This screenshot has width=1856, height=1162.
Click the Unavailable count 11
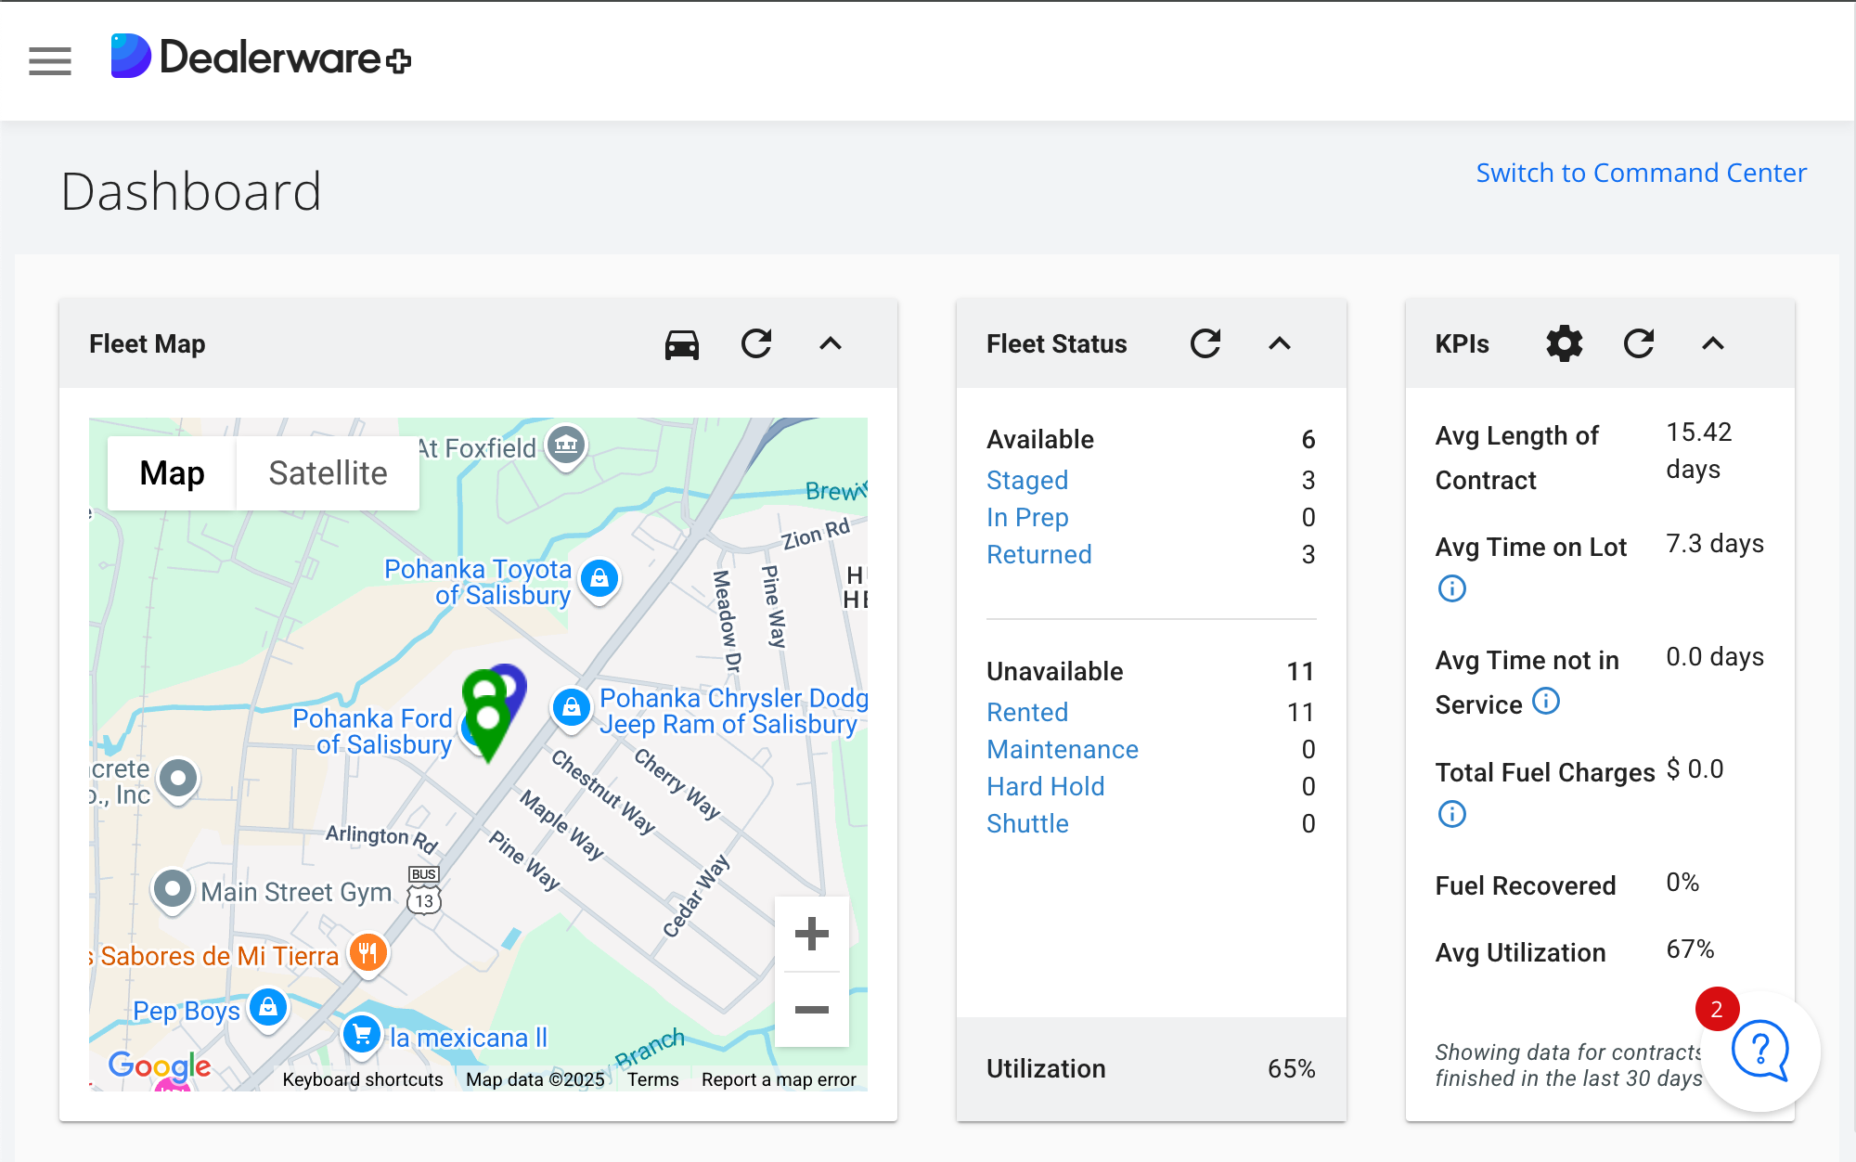click(x=1300, y=671)
